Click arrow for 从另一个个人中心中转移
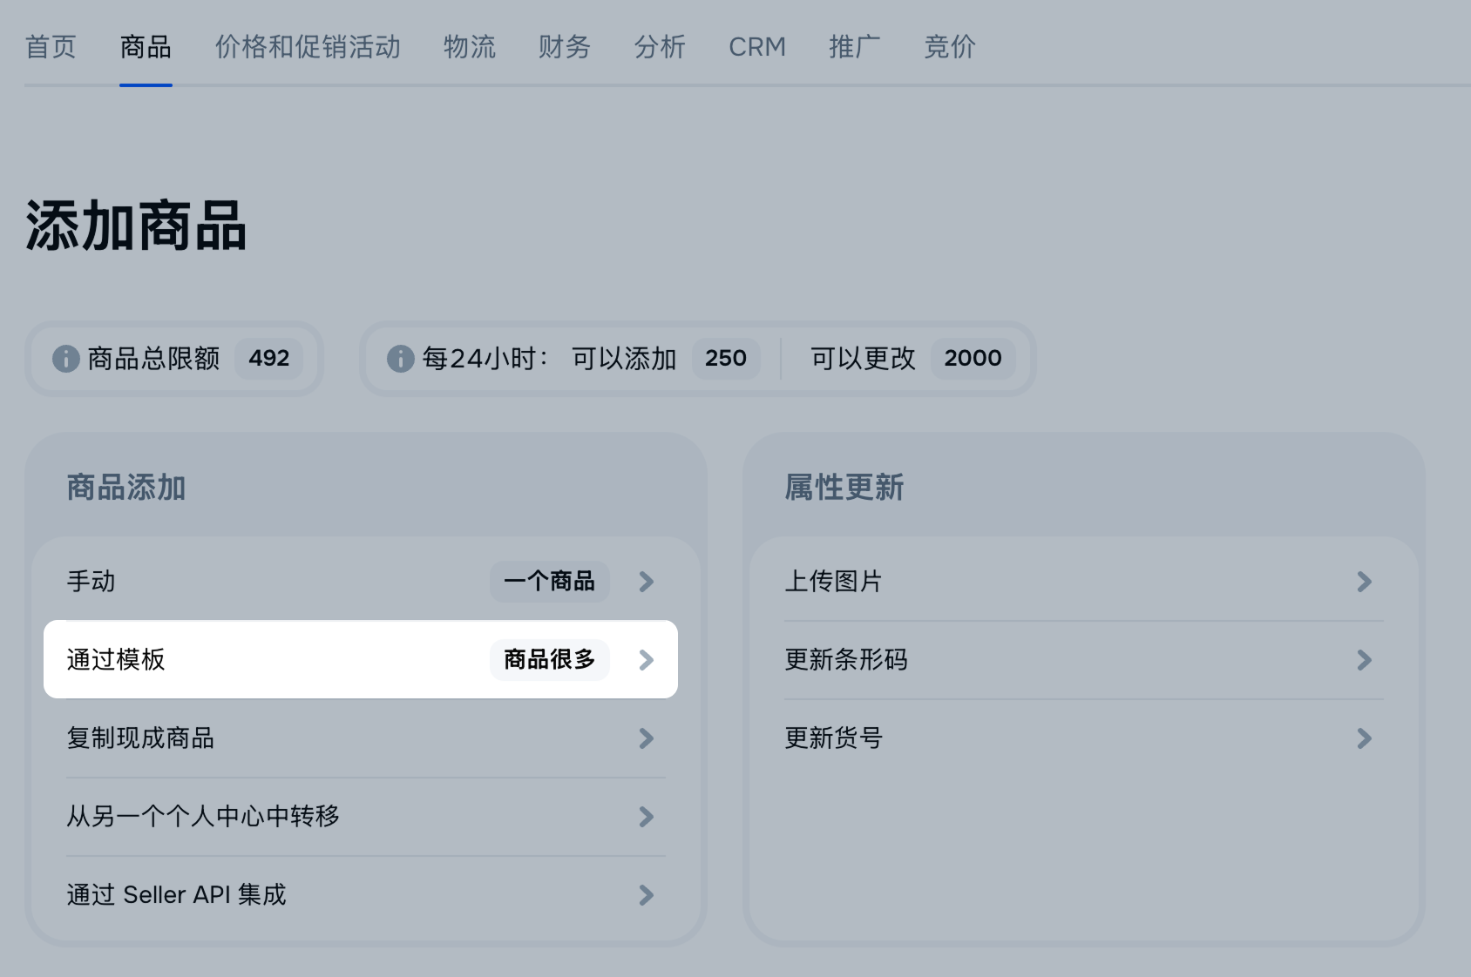The width and height of the screenshot is (1471, 977). coord(646,817)
